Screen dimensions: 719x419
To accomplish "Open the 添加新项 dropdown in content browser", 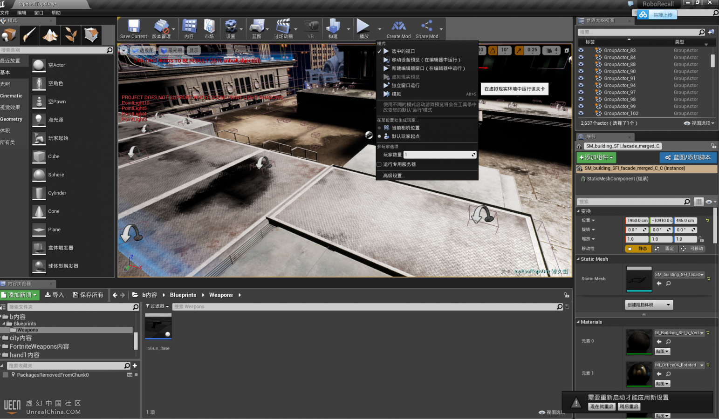I will [19, 295].
